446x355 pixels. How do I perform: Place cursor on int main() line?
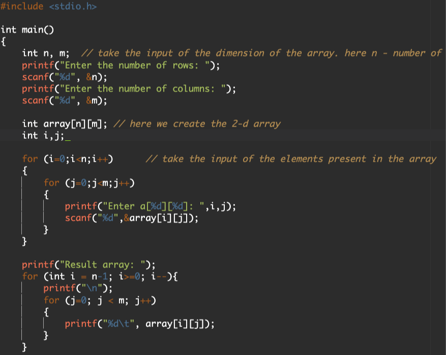pyautogui.click(x=20, y=29)
